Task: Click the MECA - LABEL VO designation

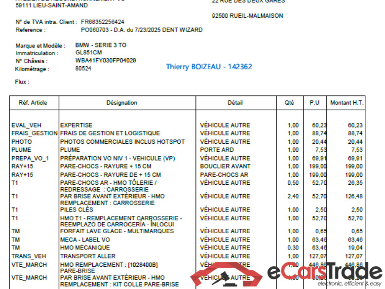Action: click(x=85, y=240)
